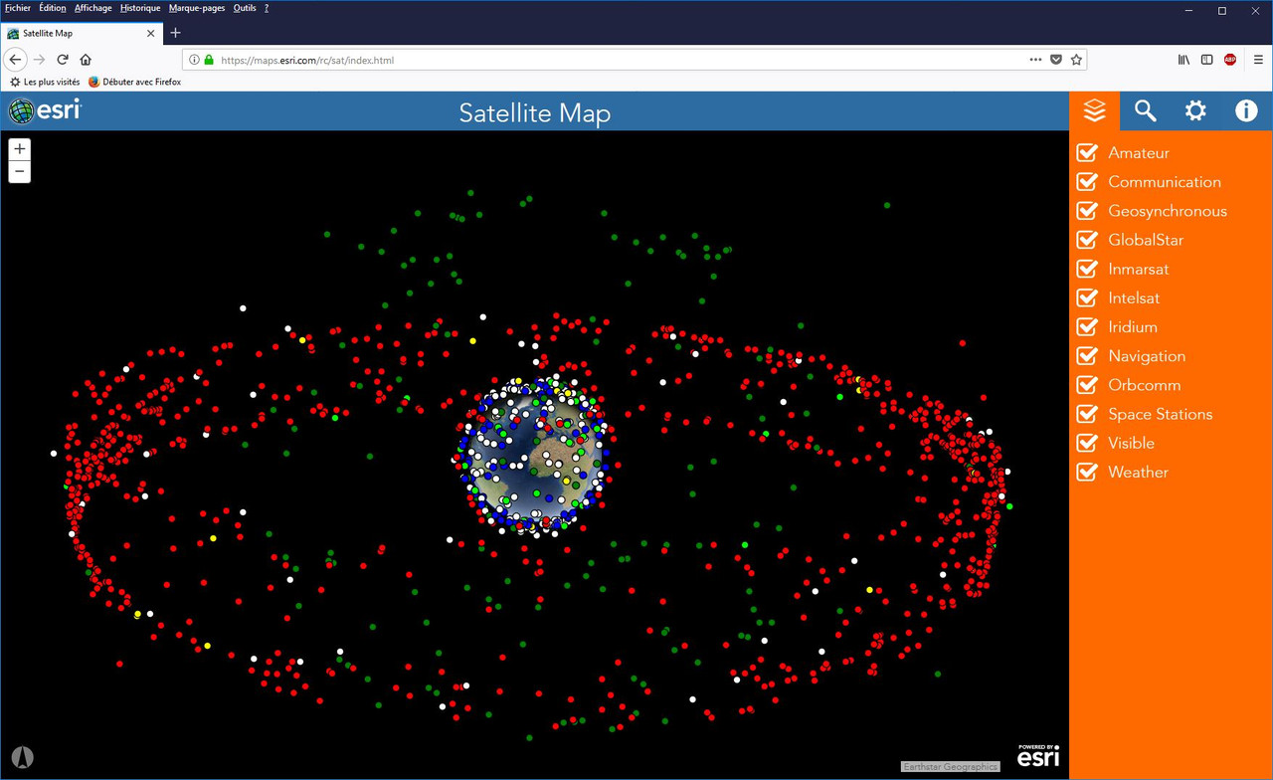The image size is (1273, 780).
Task: Open page actions three-dot menu
Action: 1035,60
